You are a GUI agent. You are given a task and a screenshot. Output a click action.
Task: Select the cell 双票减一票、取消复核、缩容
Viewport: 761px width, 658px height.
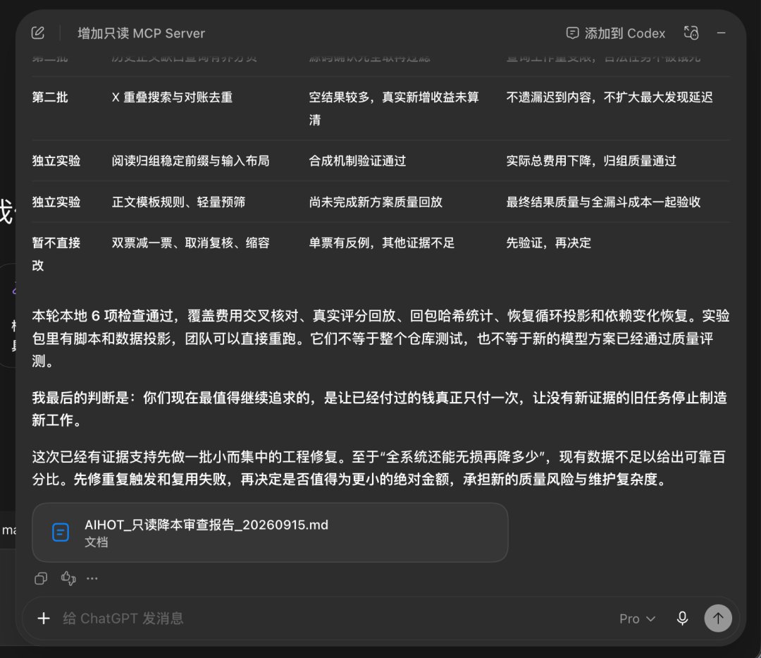point(191,243)
